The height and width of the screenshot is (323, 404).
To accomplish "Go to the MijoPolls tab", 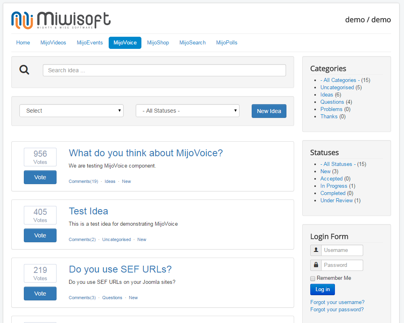I will (227, 42).
